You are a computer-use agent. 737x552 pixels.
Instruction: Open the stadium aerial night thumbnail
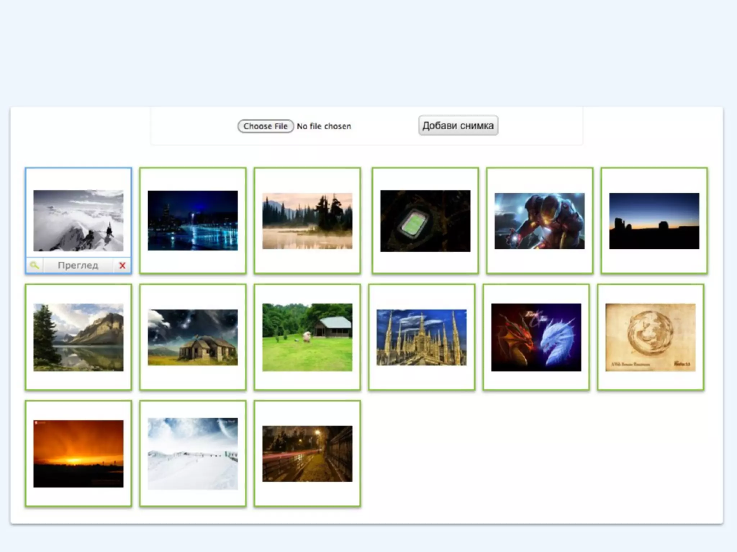tap(425, 221)
